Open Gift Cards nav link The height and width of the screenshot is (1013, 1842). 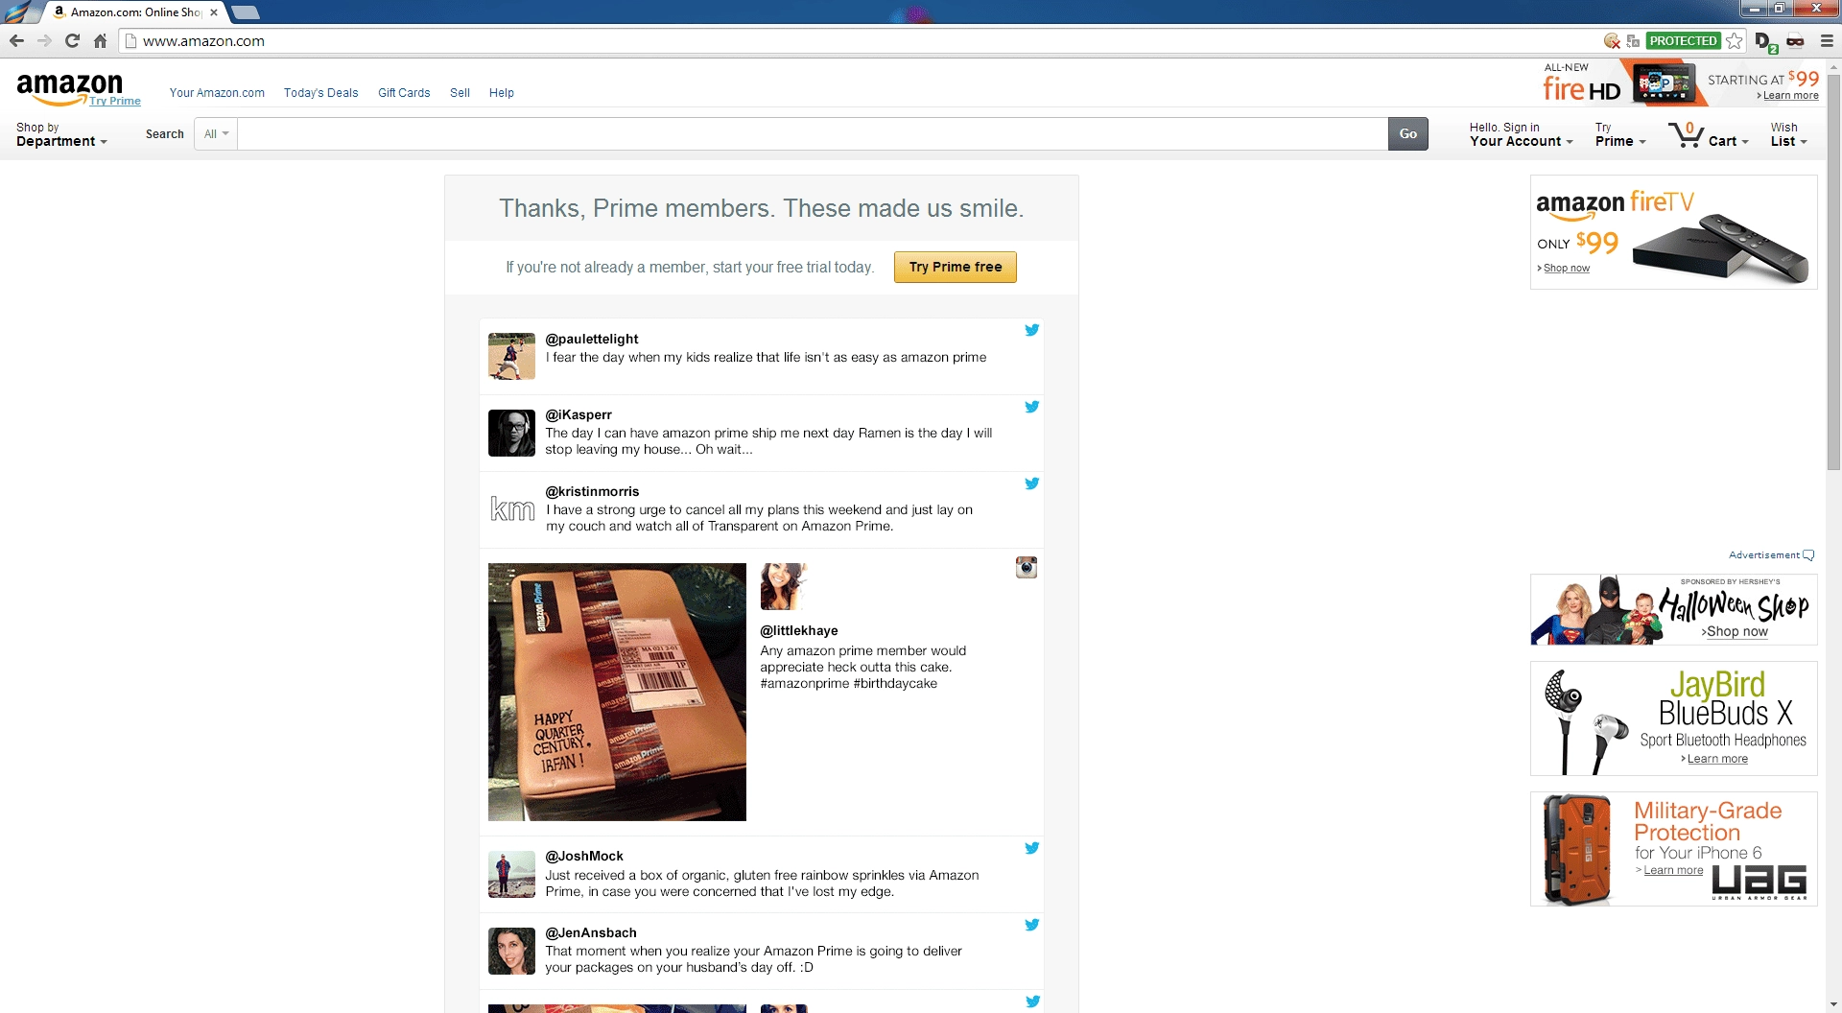point(404,93)
